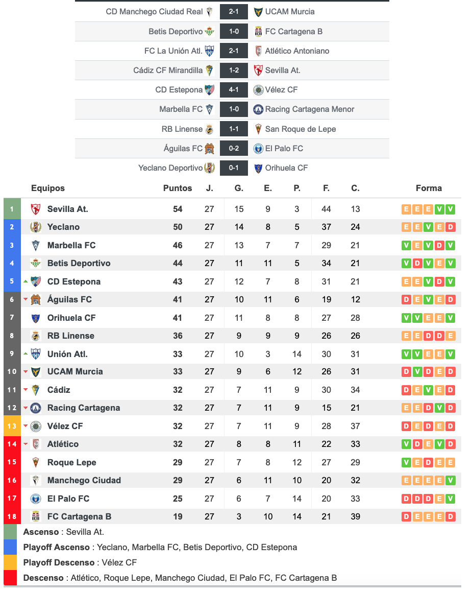
Task: Open the 4-1 Estepona vs Vélez score
Action: (x=234, y=90)
